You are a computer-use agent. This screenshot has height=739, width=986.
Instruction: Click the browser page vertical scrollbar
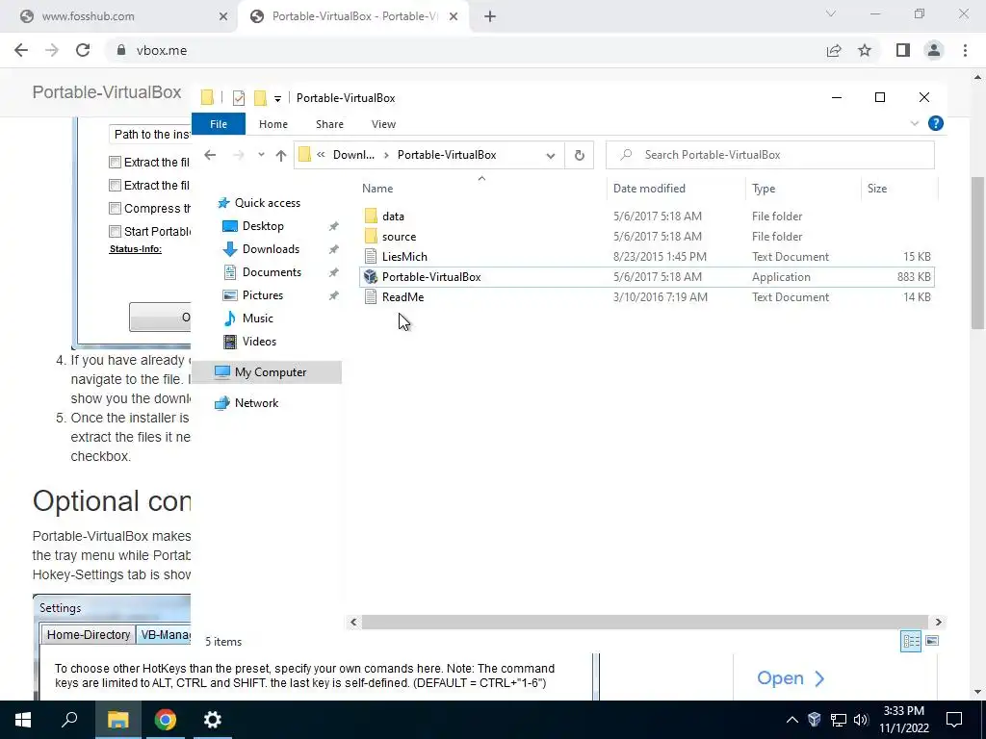pyautogui.click(x=978, y=251)
